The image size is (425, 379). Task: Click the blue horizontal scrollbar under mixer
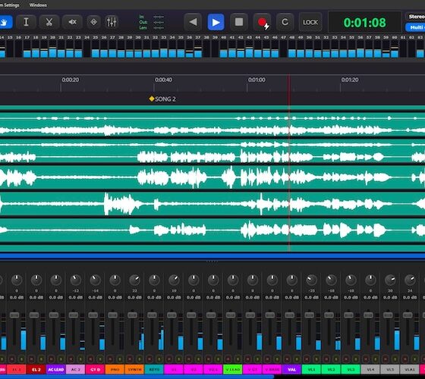tap(137, 377)
